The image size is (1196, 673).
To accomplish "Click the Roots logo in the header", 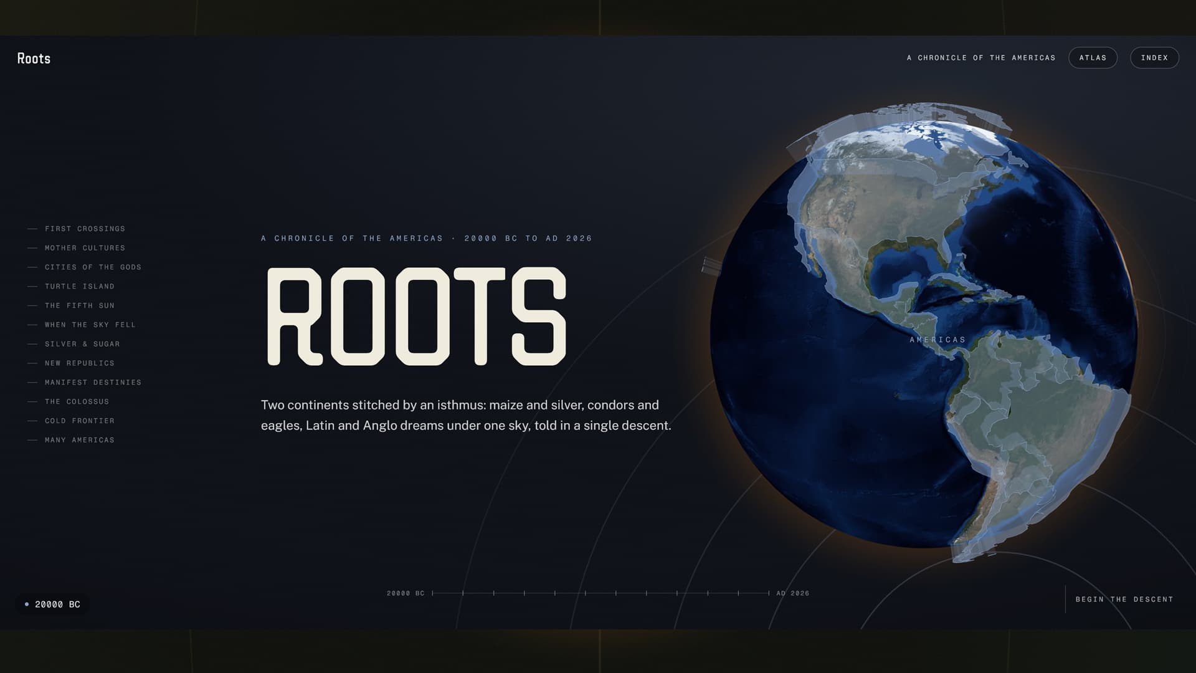I will click(x=34, y=58).
